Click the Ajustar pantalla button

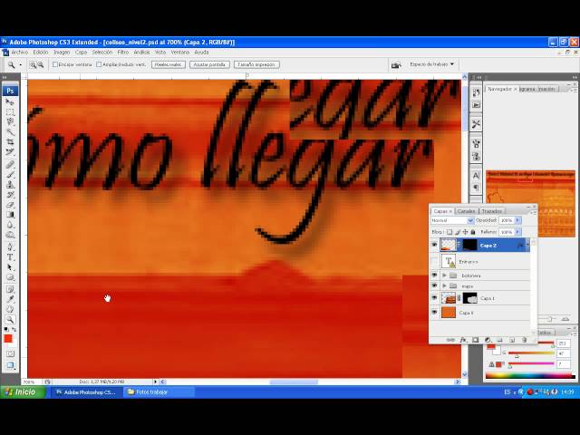[x=209, y=64]
